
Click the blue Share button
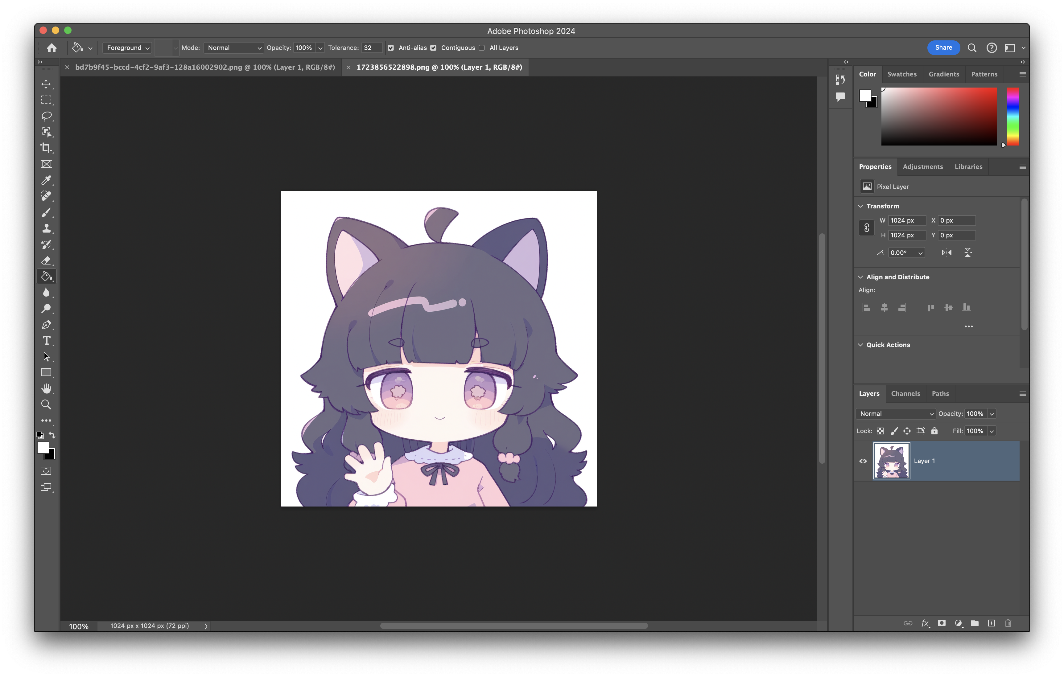point(943,48)
